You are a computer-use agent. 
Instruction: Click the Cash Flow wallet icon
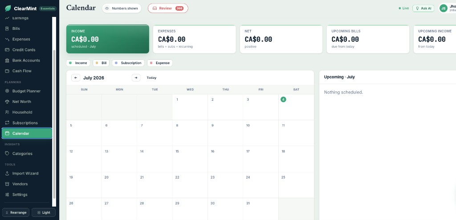[7, 71]
